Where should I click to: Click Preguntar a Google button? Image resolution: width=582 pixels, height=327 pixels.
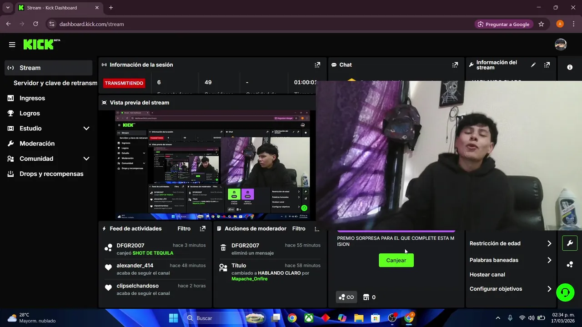click(x=503, y=24)
